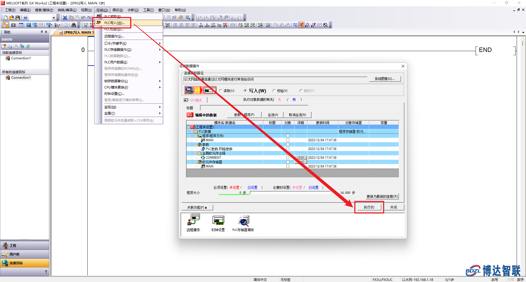Select the 校验(V) verify radio button
This screenshot has height=282, width=526.
tap(274, 91)
